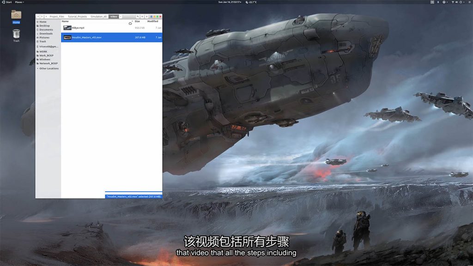473x266 pixels.
Task: Sort files by the Size column header
Action: click(137, 21)
